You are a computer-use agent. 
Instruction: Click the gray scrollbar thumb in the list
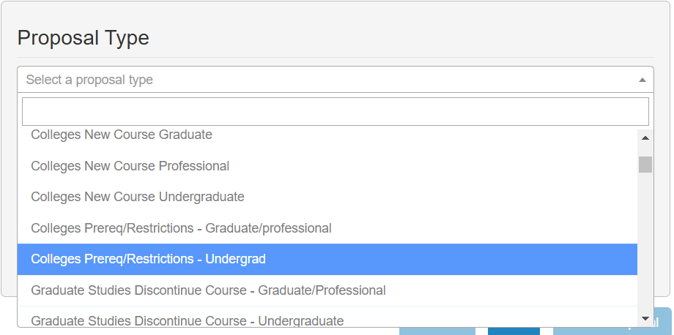(x=645, y=165)
